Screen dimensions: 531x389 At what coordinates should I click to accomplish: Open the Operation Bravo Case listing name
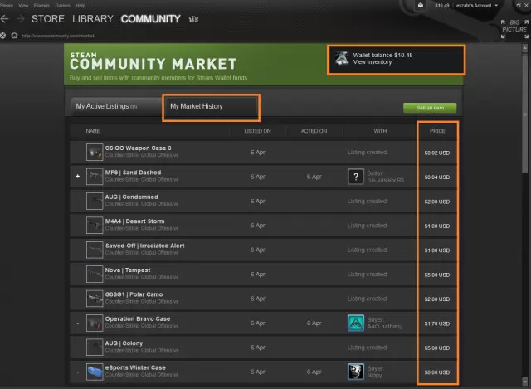[x=138, y=318]
